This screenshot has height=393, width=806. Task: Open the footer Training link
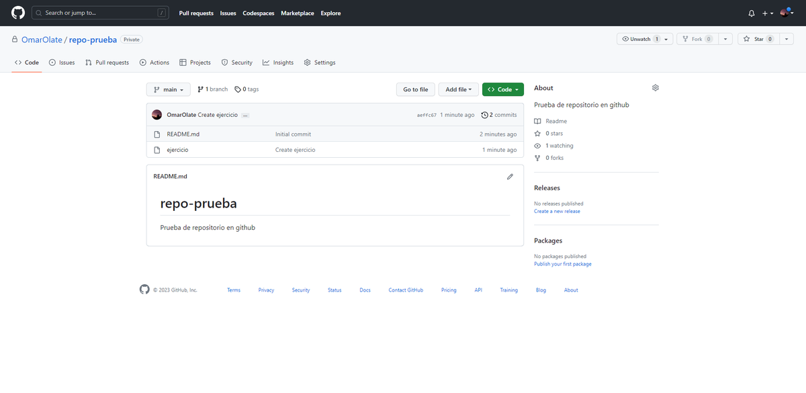[x=508, y=290]
